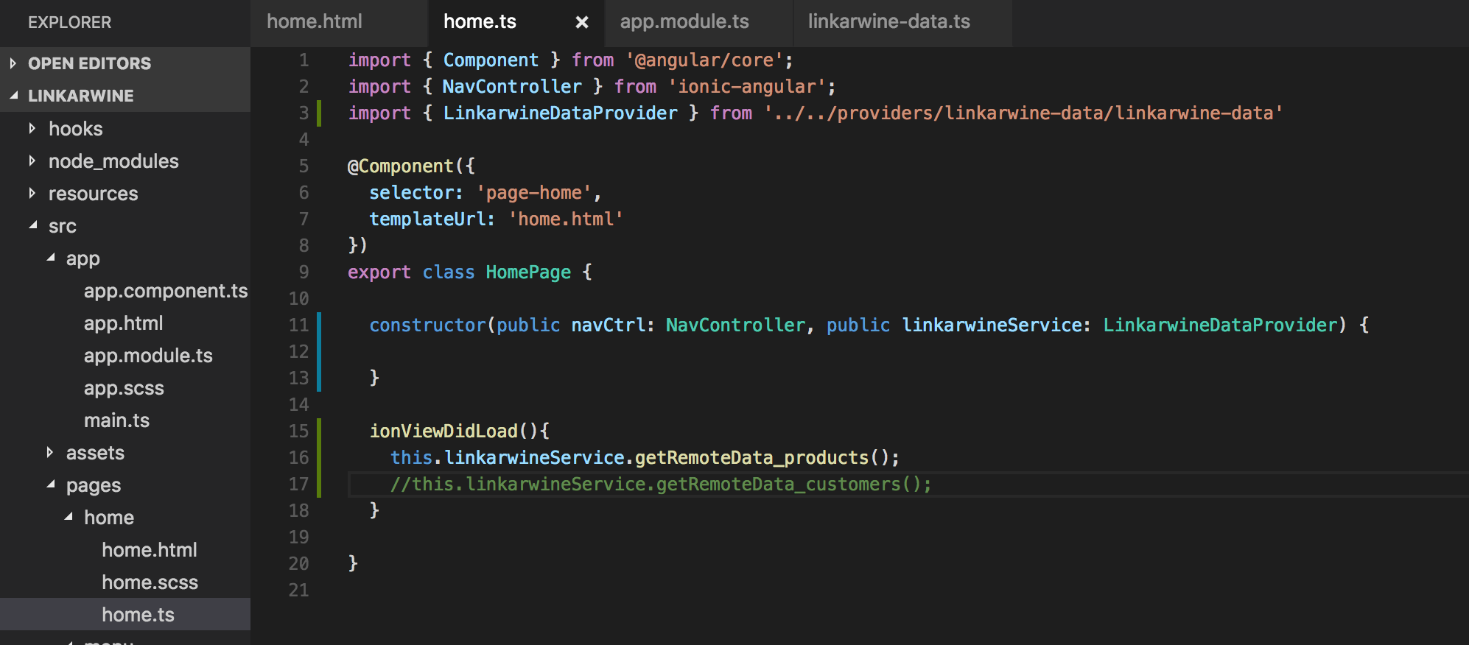
Task: Open app.module.ts from the file tree
Action: [148, 356]
